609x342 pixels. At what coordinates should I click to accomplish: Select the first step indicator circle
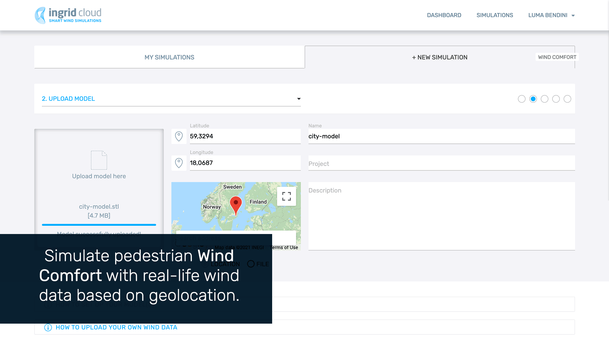[522, 99]
